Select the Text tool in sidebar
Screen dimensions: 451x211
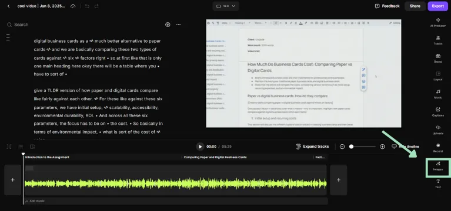[x=437, y=184]
